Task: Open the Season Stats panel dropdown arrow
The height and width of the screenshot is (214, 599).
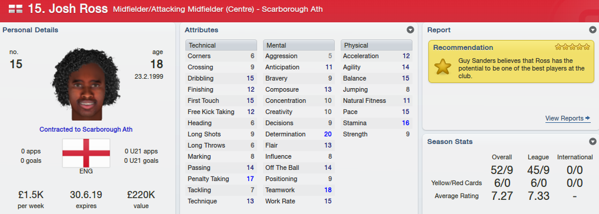Action: (593, 142)
